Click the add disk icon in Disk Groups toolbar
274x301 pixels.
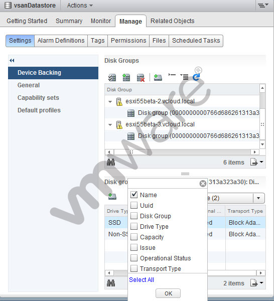(x=158, y=78)
